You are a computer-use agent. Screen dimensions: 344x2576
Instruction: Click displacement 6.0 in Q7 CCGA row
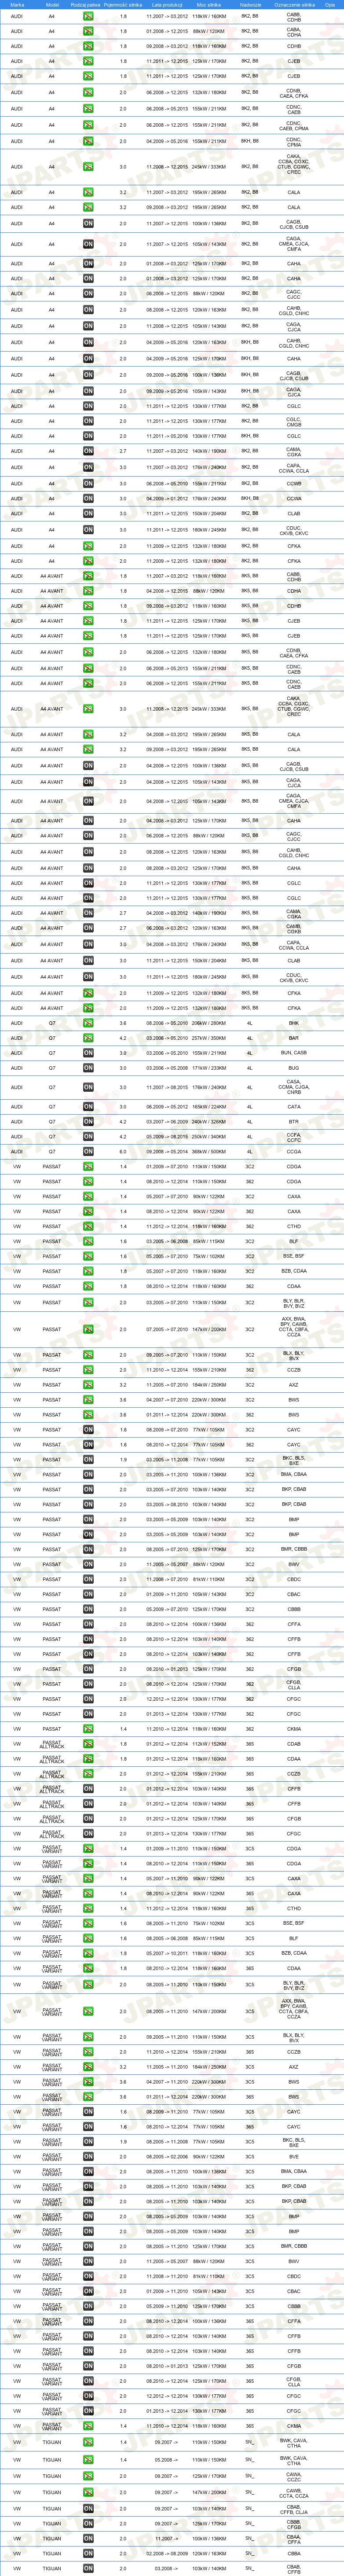tap(123, 1151)
